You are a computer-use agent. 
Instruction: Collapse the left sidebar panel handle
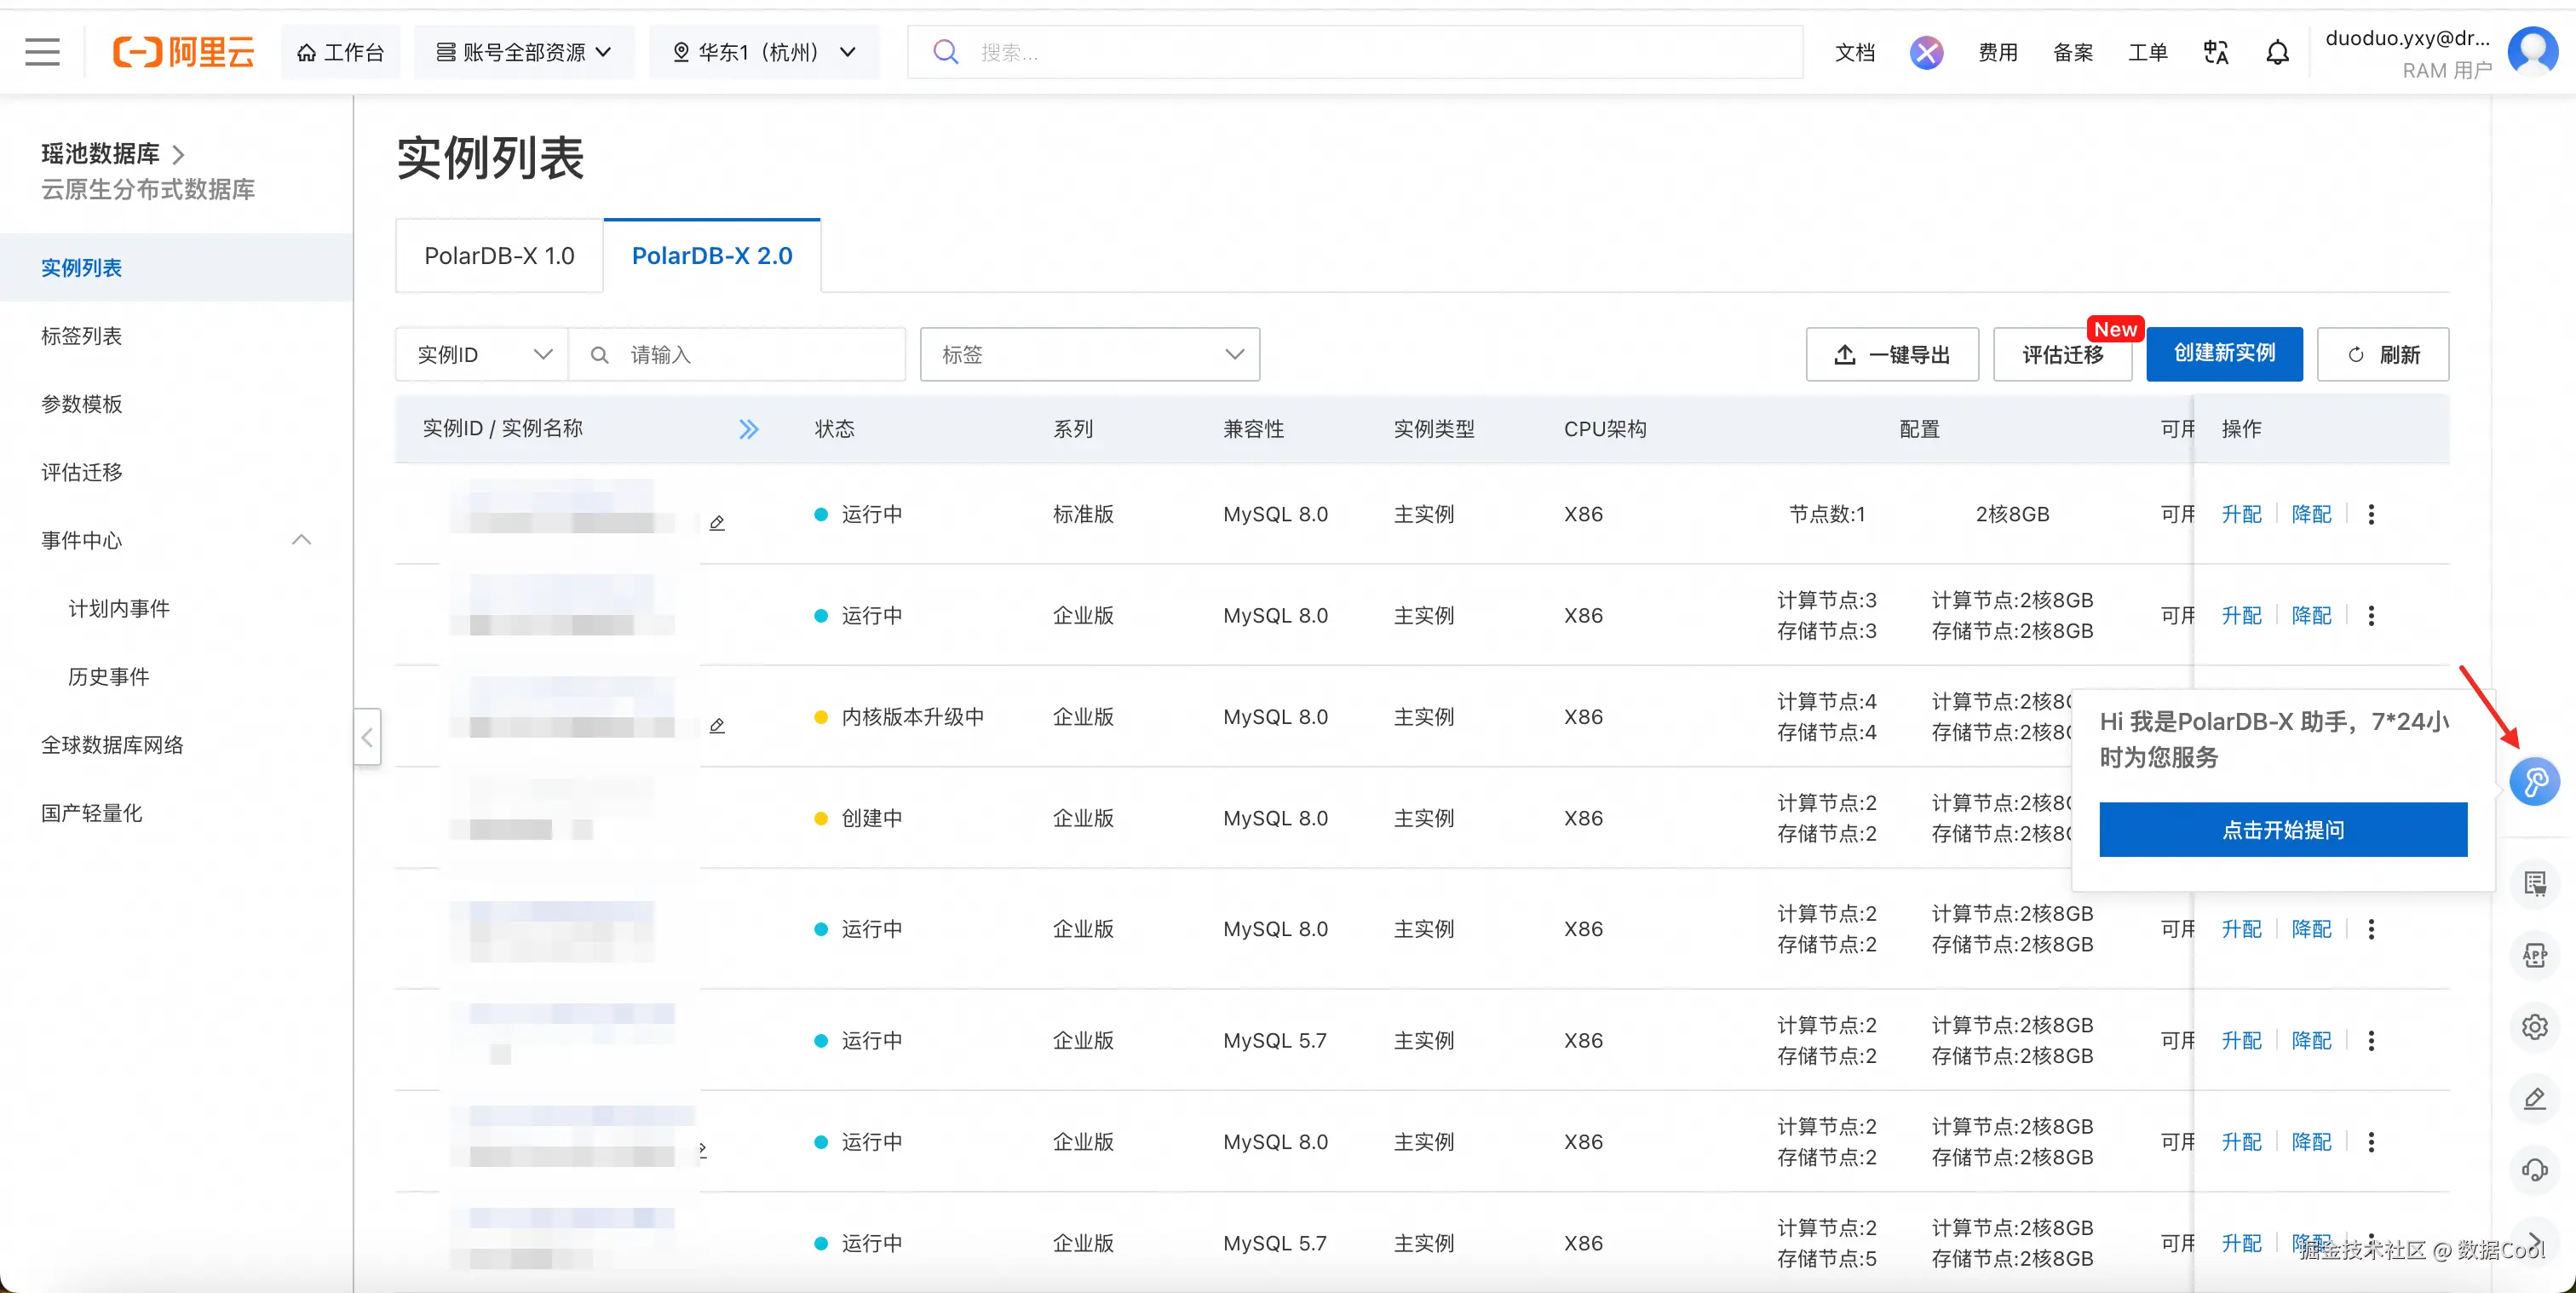click(367, 737)
